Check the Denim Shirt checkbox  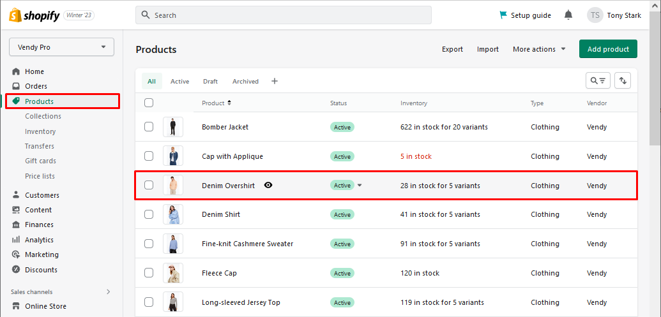pos(149,214)
